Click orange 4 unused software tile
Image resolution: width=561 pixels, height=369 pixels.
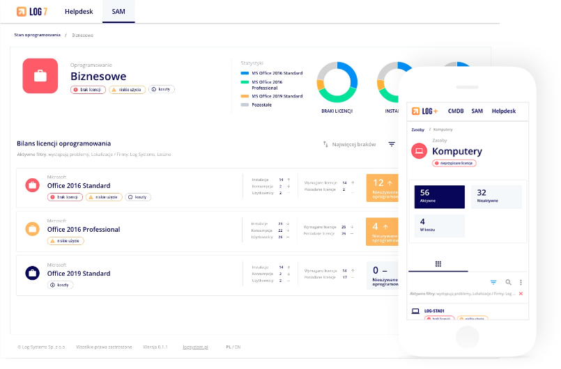[x=382, y=232]
